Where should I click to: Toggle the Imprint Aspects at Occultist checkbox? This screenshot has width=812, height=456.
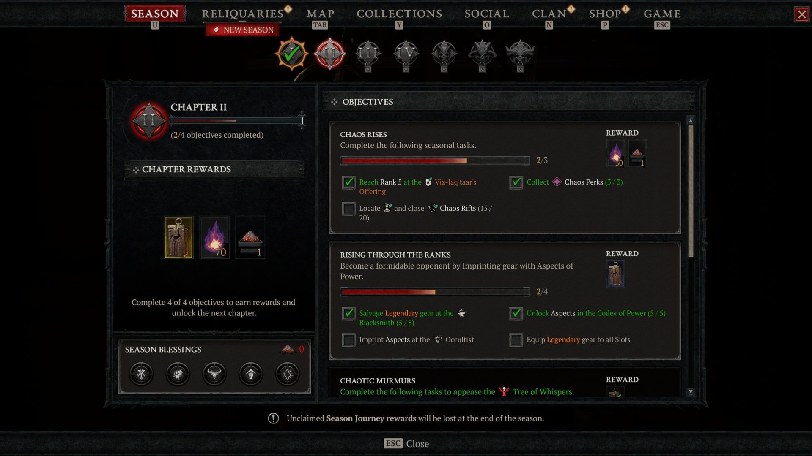pos(348,340)
